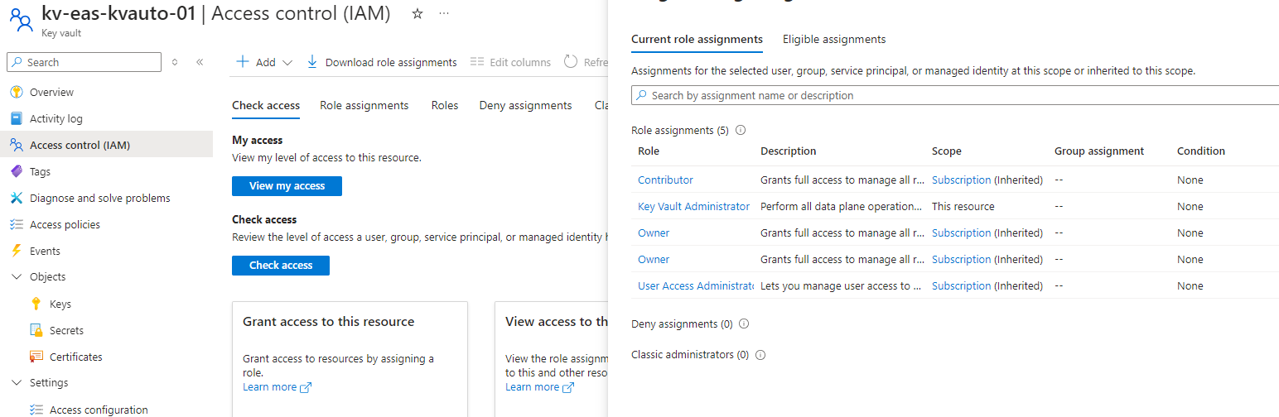The image size is (1279, 417).
Task: Click info icon next to Deny assignments (0)
Action: (743, 324)
